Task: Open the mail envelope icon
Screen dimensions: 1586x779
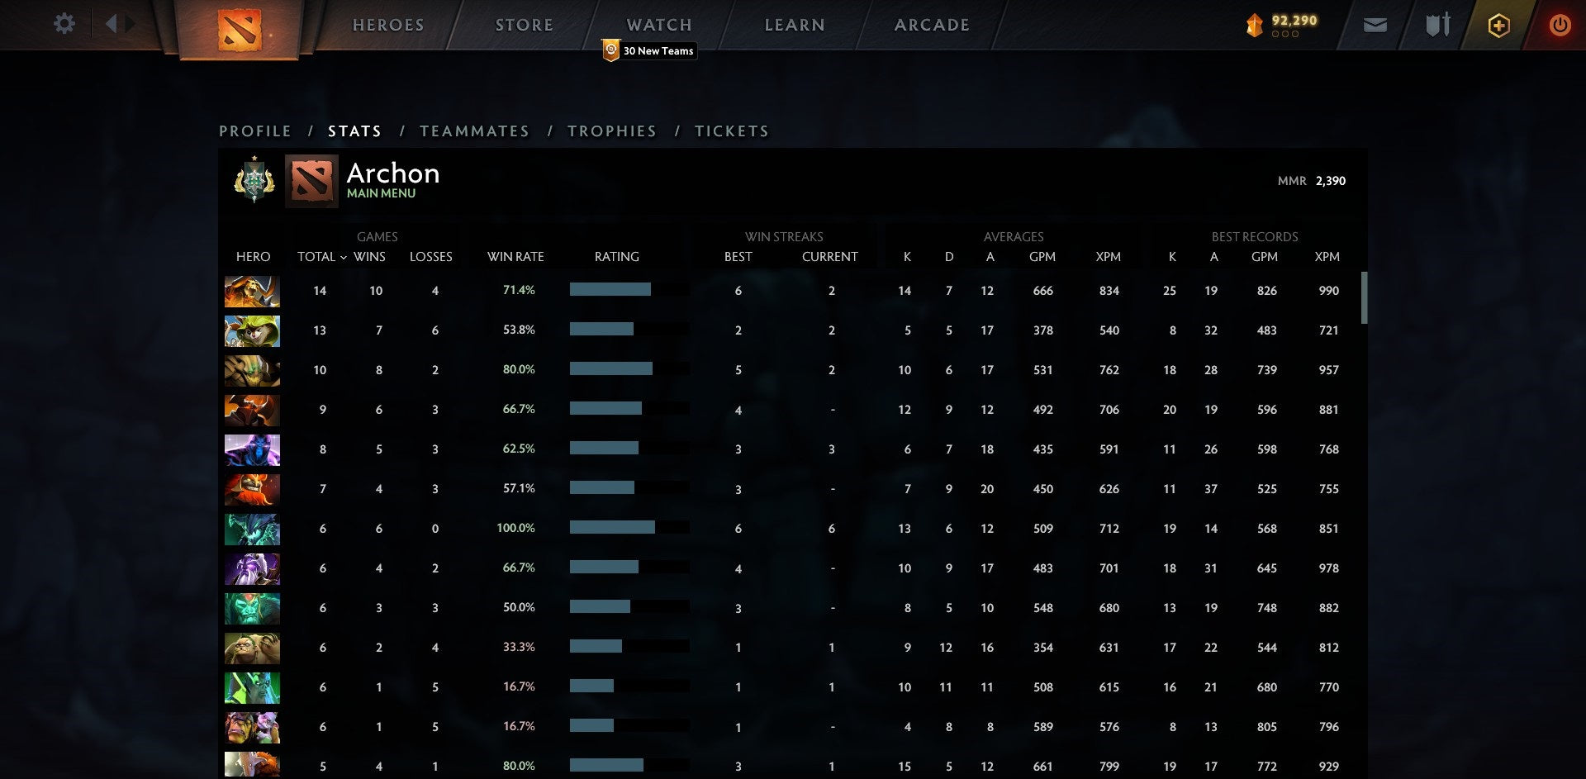Action: coord(1375,26)
